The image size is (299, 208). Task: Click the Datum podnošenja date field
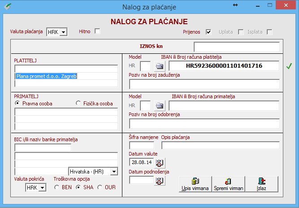coord(142,180)
